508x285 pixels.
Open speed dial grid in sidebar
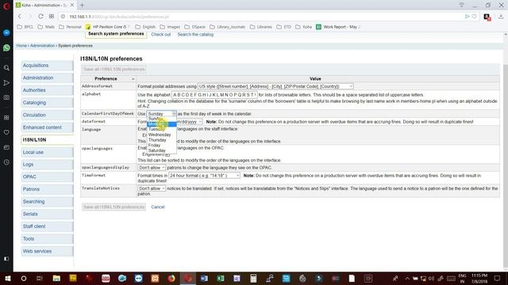tap(6, 117)
